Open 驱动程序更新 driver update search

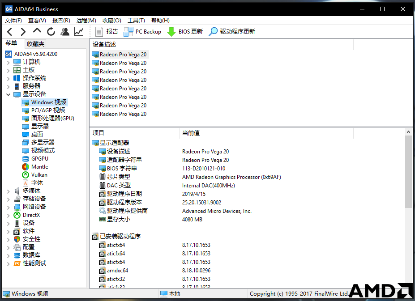(232, 32)
